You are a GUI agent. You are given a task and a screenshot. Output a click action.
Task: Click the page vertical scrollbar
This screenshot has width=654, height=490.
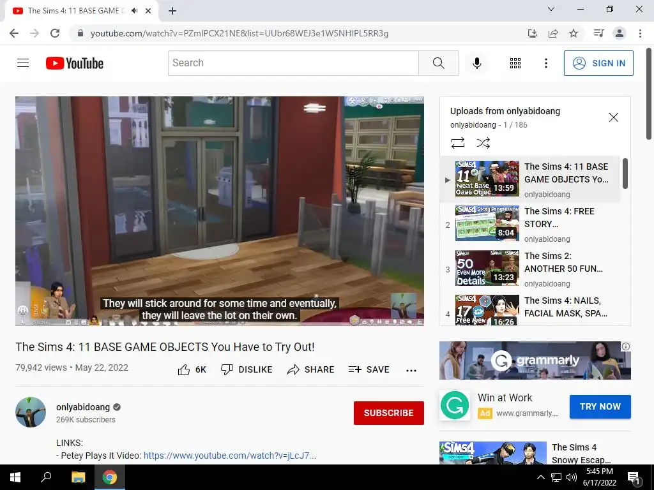click(x=649, y=94)
